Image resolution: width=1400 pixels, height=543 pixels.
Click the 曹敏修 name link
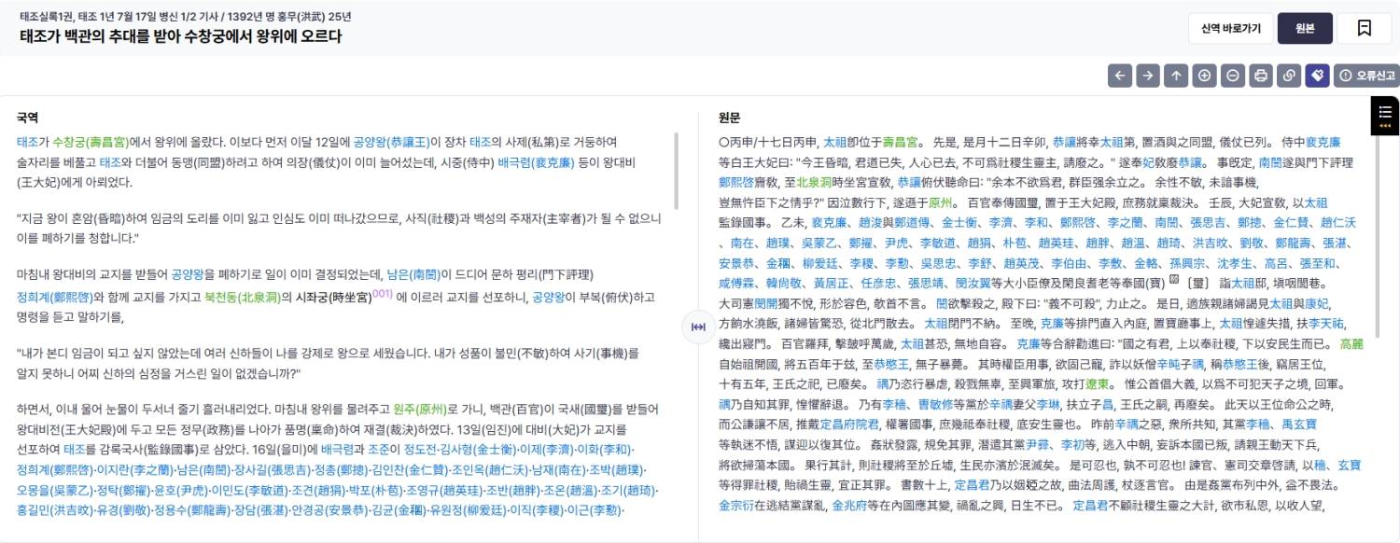coord(938,405)
